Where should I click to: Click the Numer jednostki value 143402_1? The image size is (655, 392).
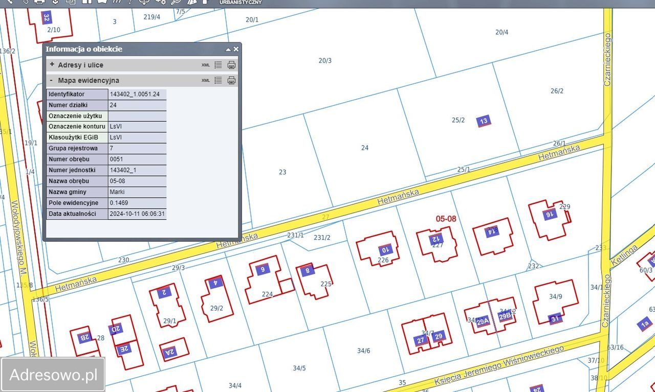tap(137, 170)
